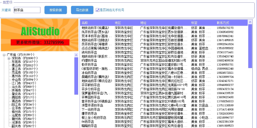Screen dimensions: 257x128
Task: Select the 柒月奶茶店 row
Action: [x=164, y=53]
